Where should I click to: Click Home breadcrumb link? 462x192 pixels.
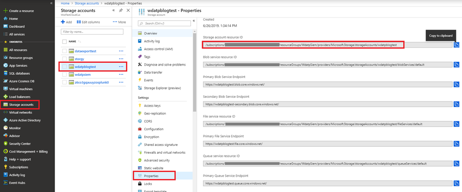(x=65, y=4)
